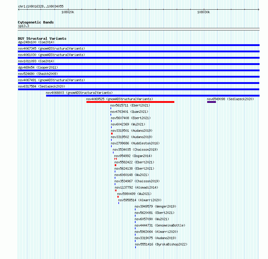Viewport: 268px width, 259px height.
Task: Click the blue bar under dgv248n100
Action: click(x=139, y=45)
